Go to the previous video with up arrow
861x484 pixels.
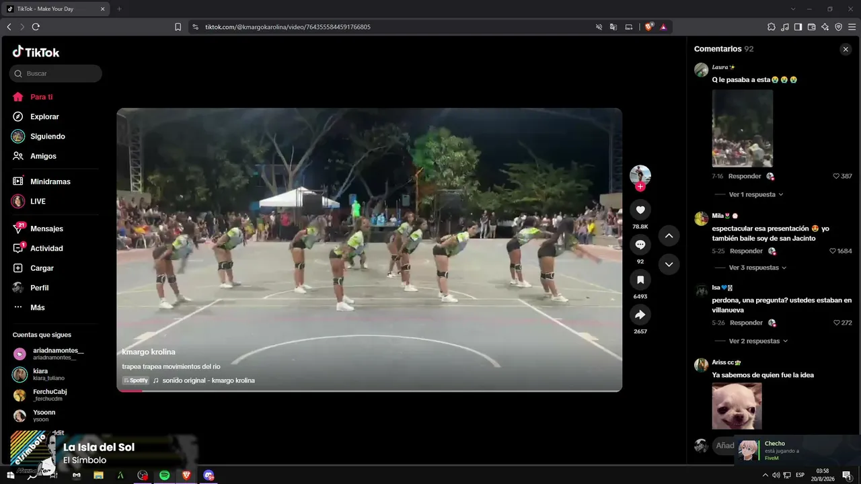[669, 235]
